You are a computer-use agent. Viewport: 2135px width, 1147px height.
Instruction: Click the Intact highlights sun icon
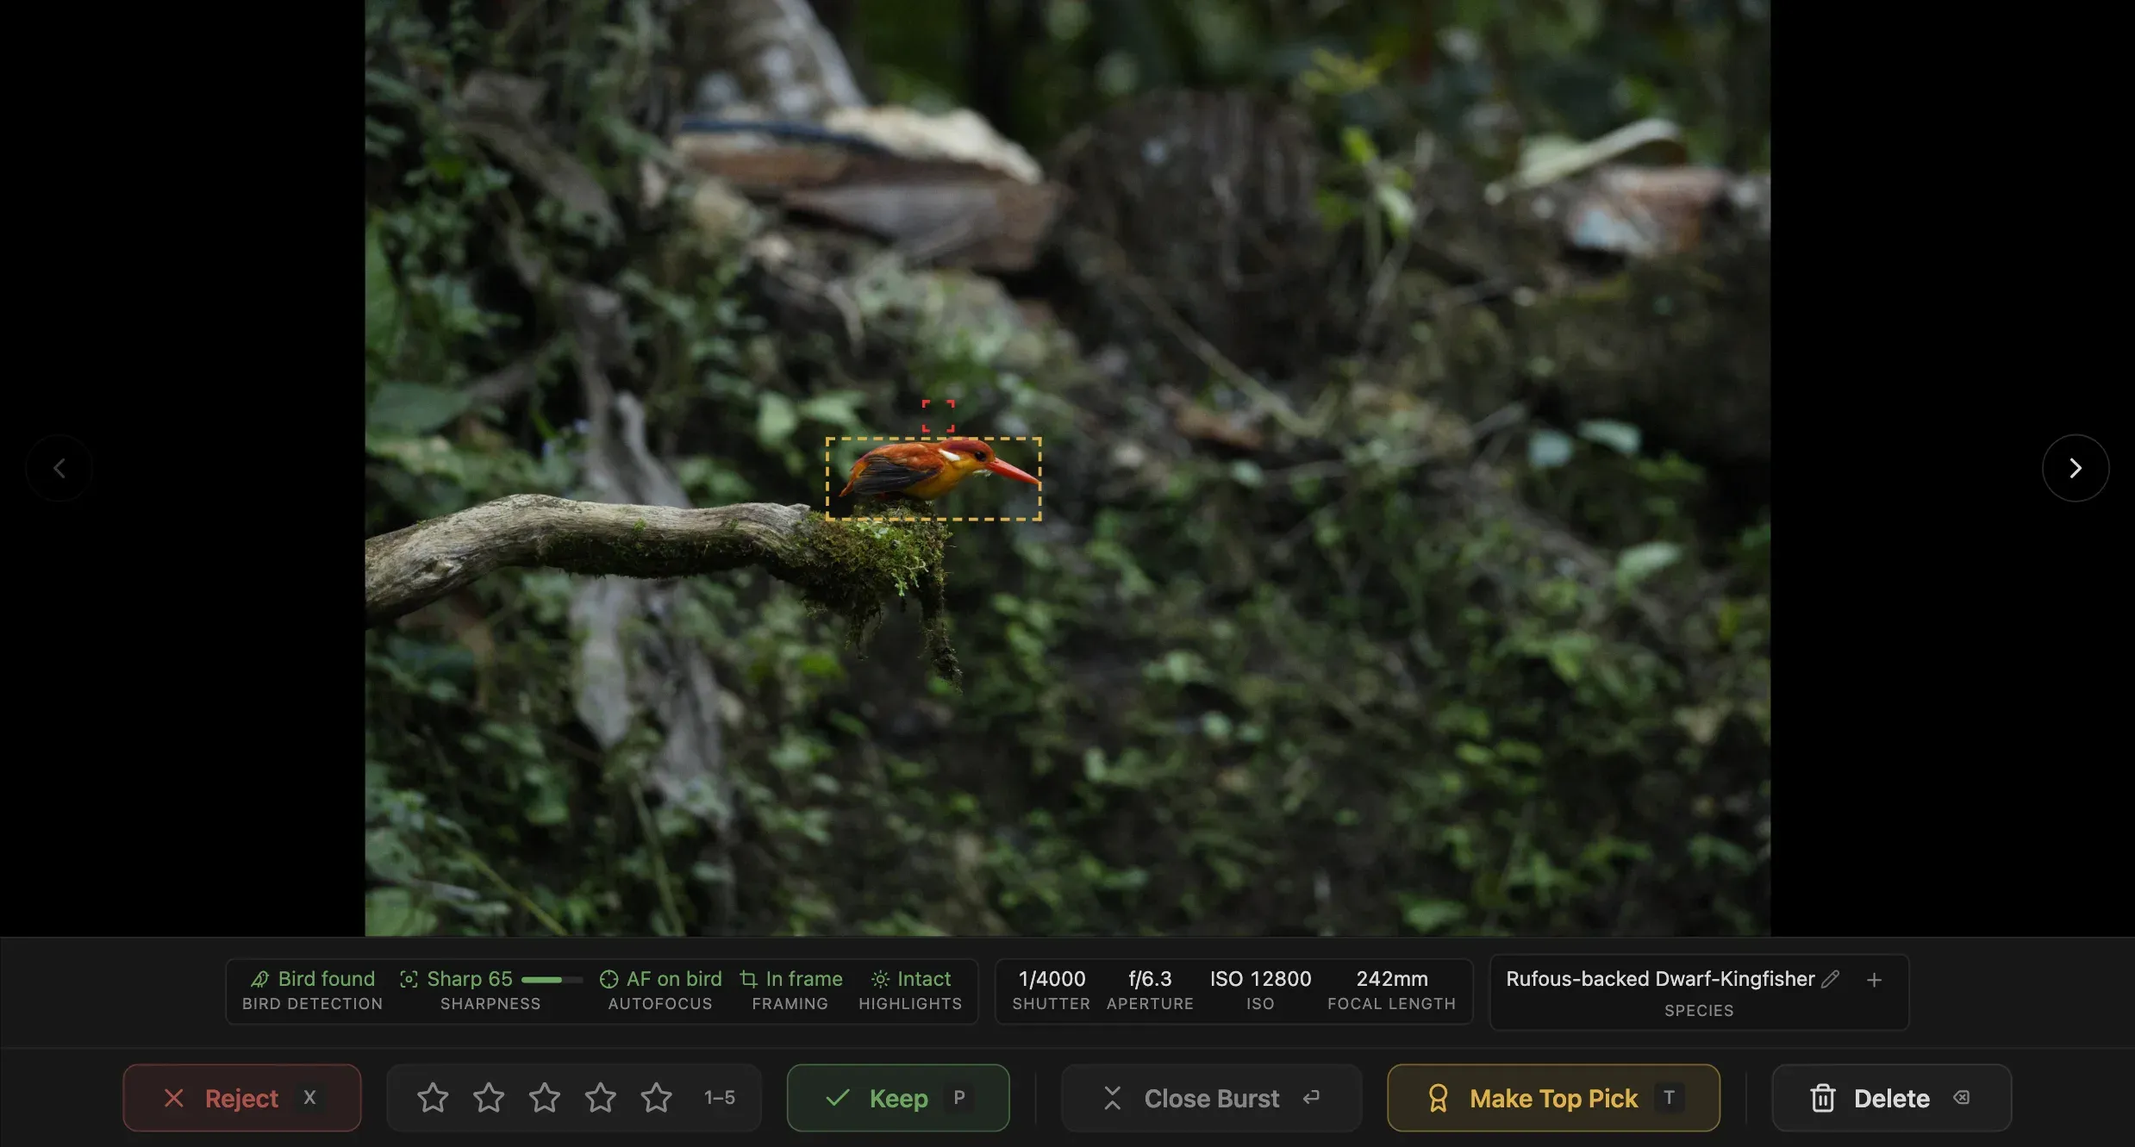880,979
